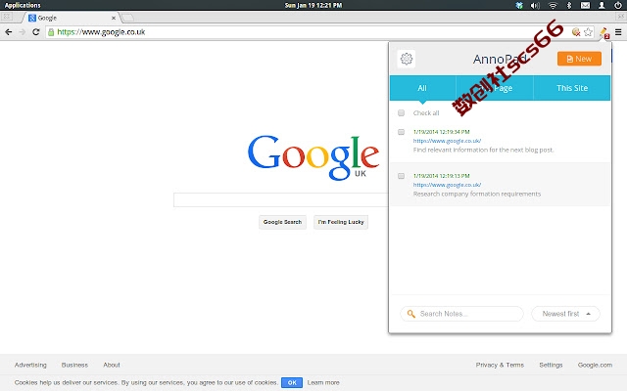
Task: Open About footer link
Action: 112,365
